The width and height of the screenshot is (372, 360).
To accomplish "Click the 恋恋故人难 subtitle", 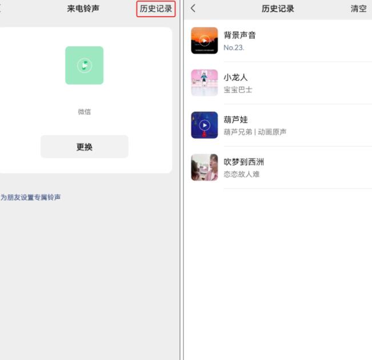I will click(x=241, y=174).
